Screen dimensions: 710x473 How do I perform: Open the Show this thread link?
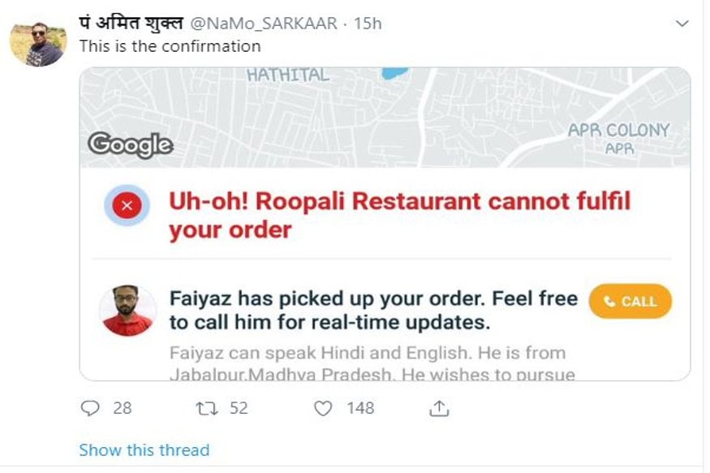144,450
